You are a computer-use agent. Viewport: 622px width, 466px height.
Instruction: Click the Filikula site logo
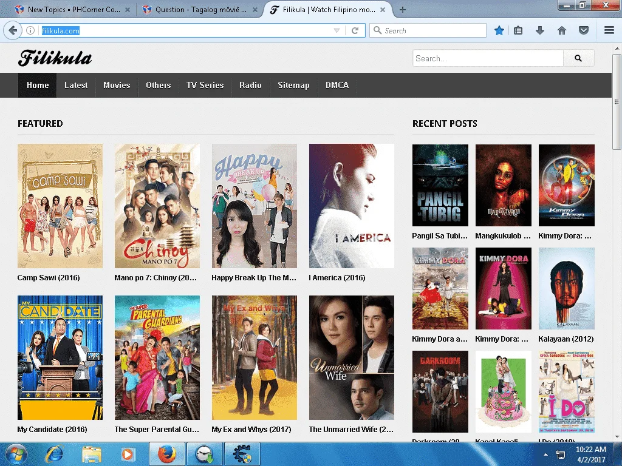[55, 58]
